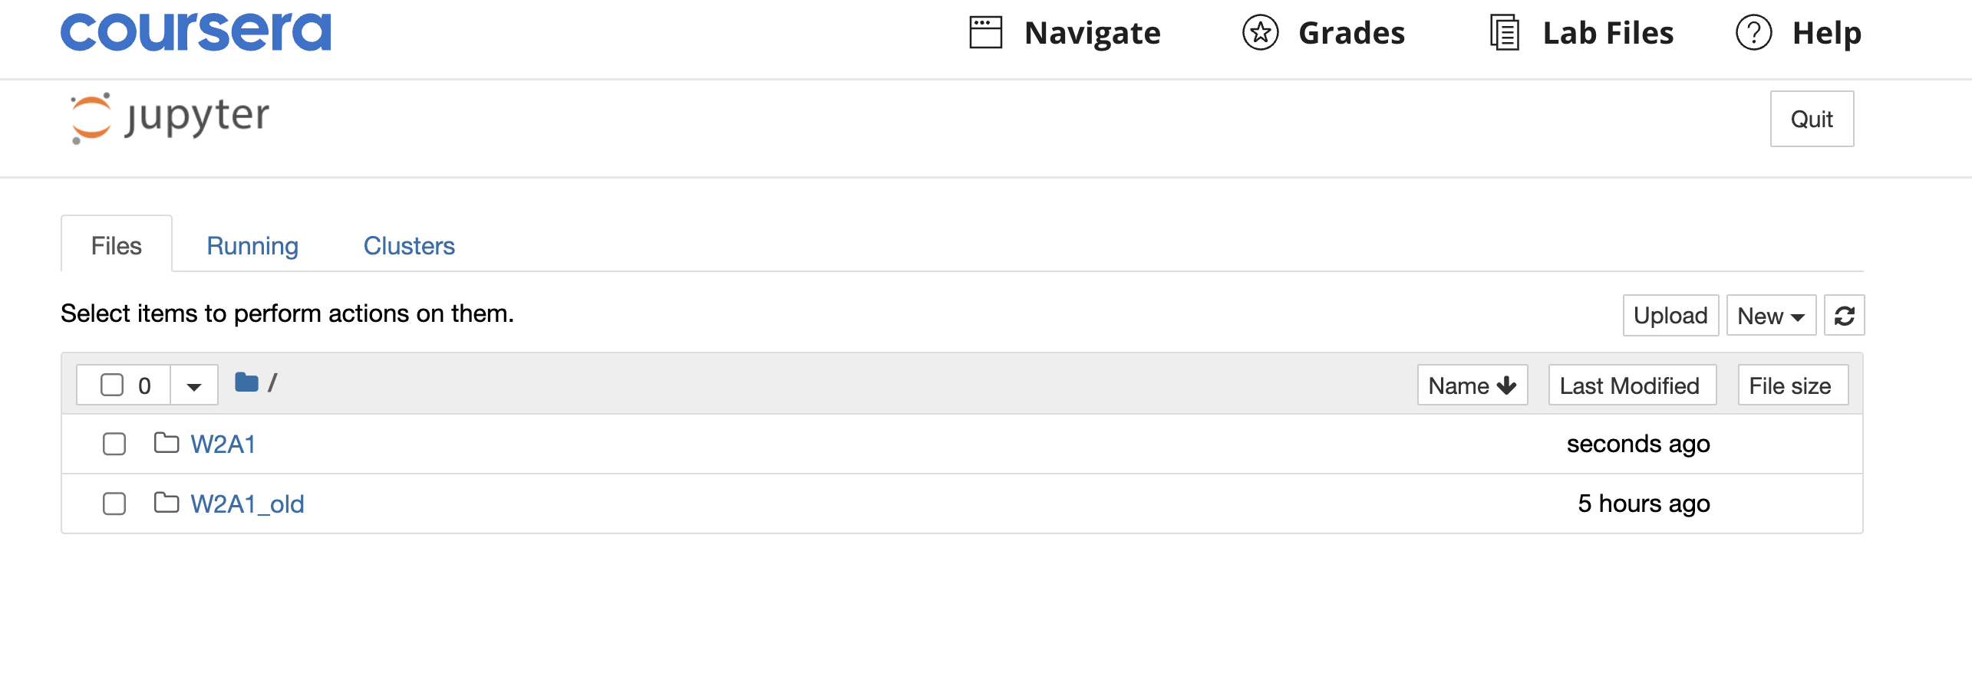The image size is (1972, 679).
Task: Click the Lab Files document icon
Action: point(1504,33)
